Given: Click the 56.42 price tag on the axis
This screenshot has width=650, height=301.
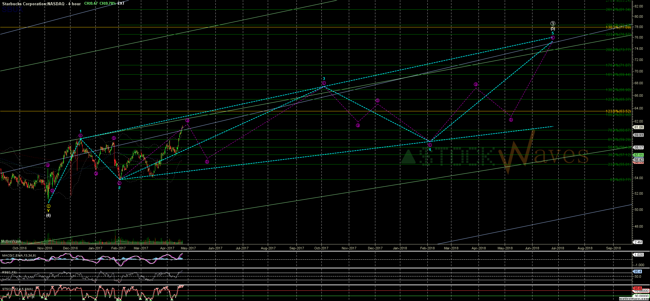Looking at the screenshot, I should click(x=639, y=160).
